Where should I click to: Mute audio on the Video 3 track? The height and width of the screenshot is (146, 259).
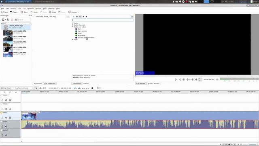click(6, 100)
